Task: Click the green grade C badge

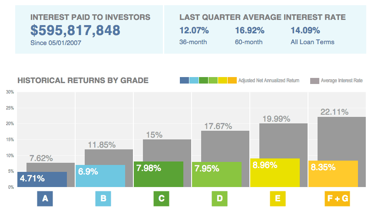Action: pyautogui.click(x=161, y=199)
